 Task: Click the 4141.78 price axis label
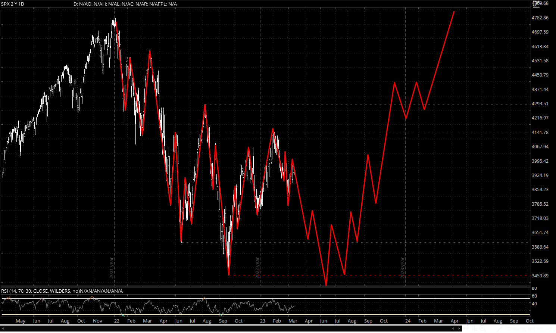540,133
